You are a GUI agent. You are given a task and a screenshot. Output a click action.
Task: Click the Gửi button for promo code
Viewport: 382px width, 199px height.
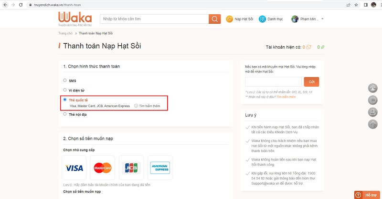click(x=311, y=82)
